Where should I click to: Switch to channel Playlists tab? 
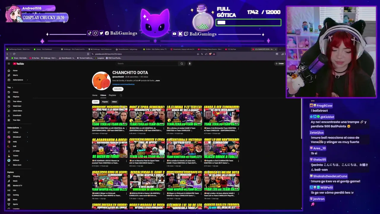coord(112,95)
